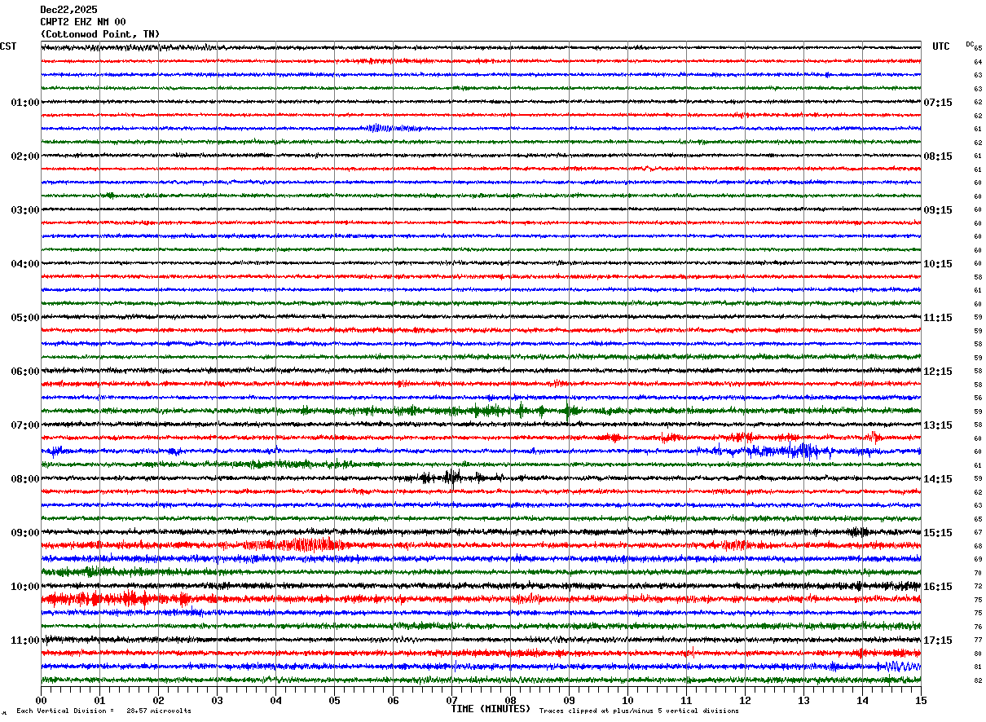Click DC value 76 in the right column
The image size is (986, 722).
[978, 627]
